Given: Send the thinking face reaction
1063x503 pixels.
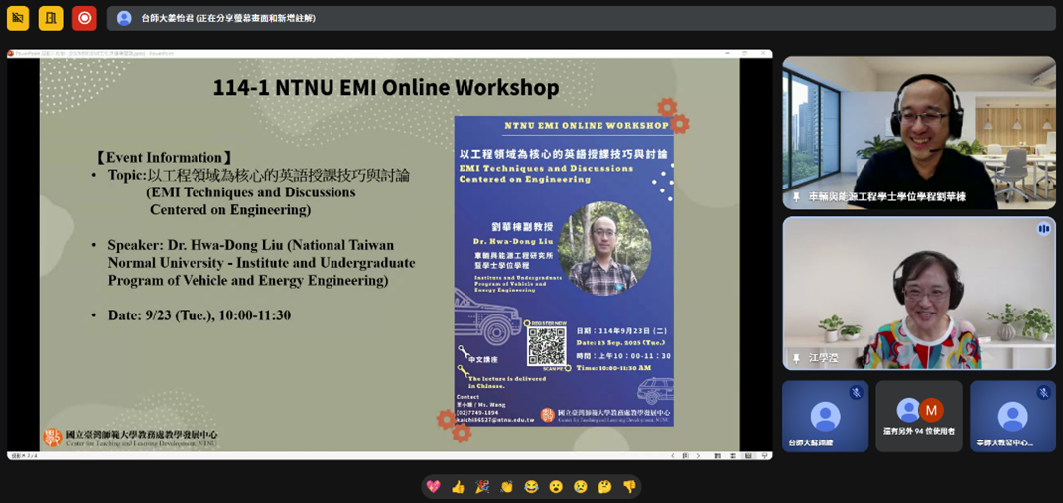Looking at the screenshot, I should coord(604,486).
